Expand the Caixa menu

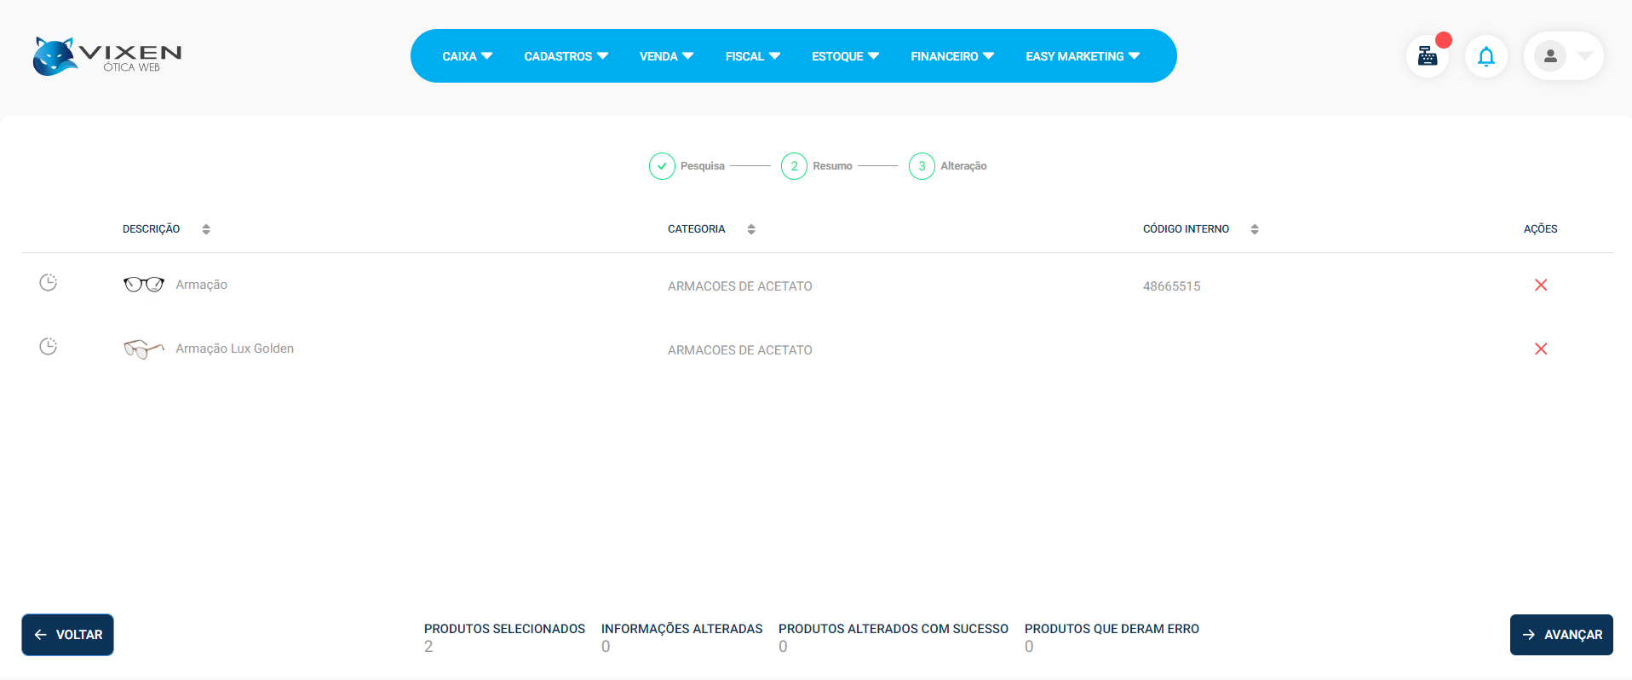coord(467,56)
